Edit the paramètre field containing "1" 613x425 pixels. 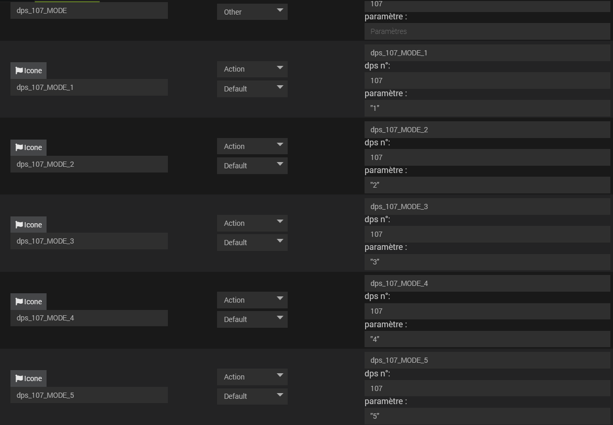(487, 108)
